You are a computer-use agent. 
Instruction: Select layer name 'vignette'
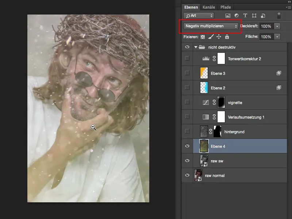click(235, 103)
